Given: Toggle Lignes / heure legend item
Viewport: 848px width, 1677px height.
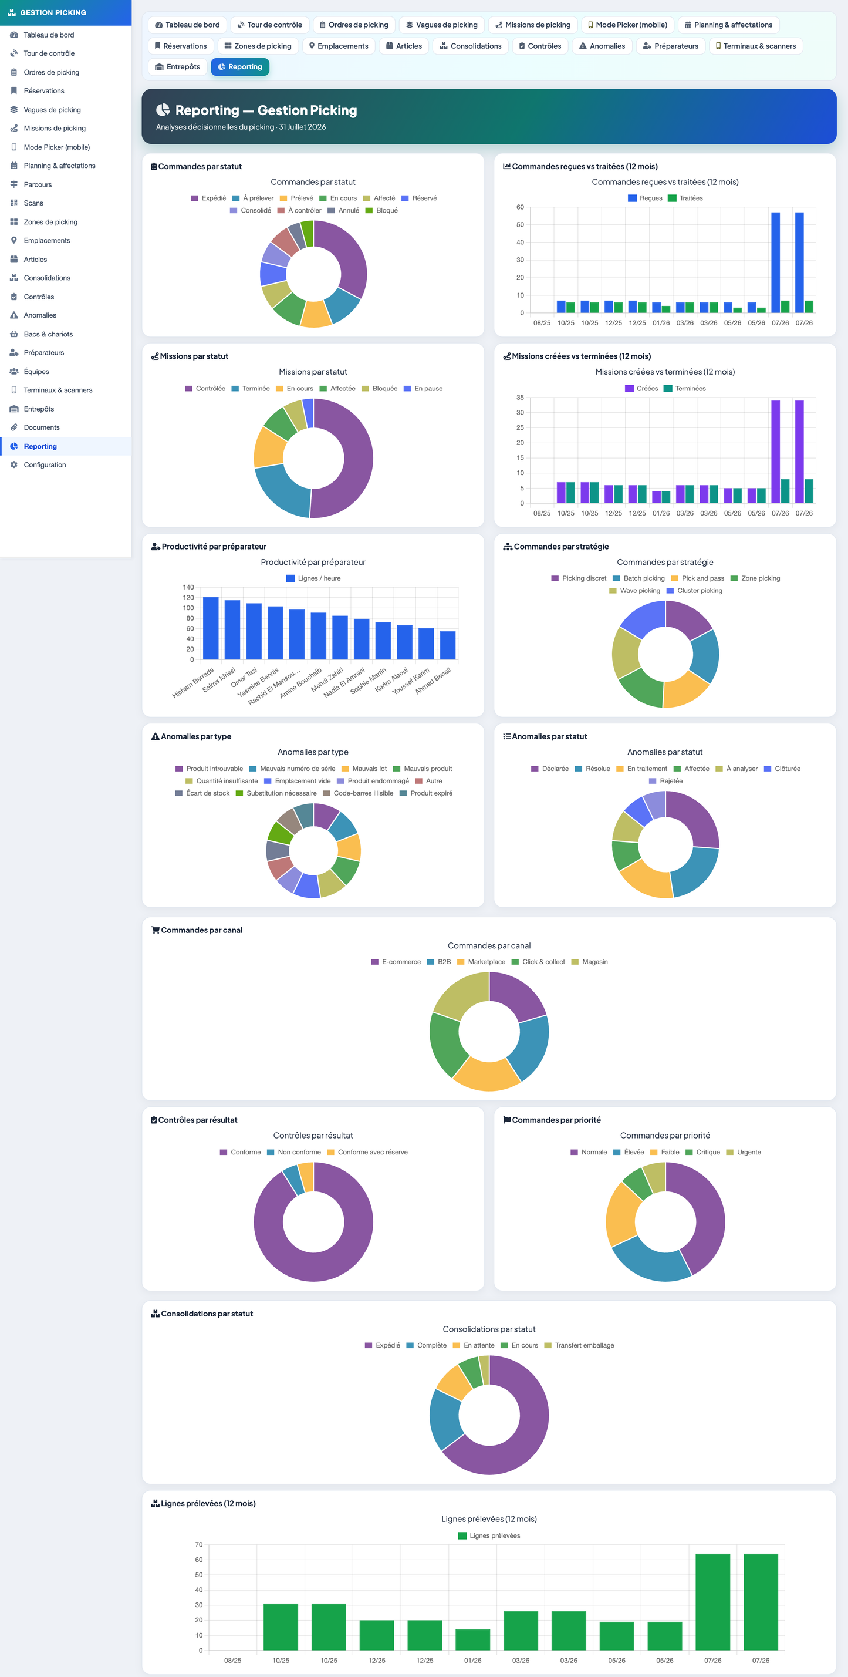Looking at the screenshot, I should click(313, 578).
